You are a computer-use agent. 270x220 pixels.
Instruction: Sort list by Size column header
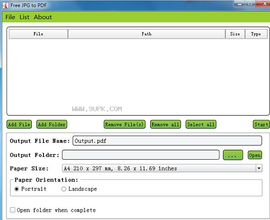coord(235,34)
